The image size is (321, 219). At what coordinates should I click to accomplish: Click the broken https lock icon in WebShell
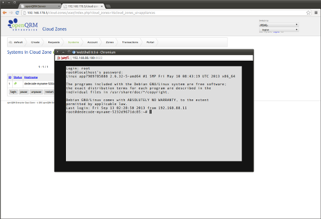tap(58, 58)
